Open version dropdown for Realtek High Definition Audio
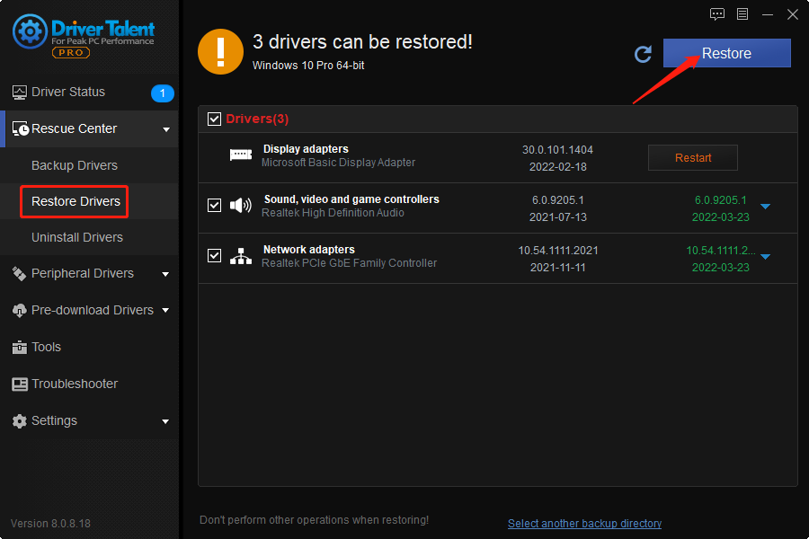The image size is (809, 539). click(x=766, y=207)
